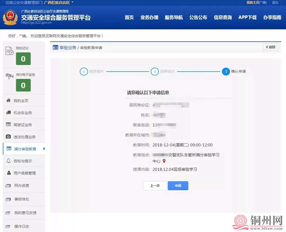Select 我的意见反馈 in the sidebar
This screenshot has width=286, height=232.
[24, 213]
